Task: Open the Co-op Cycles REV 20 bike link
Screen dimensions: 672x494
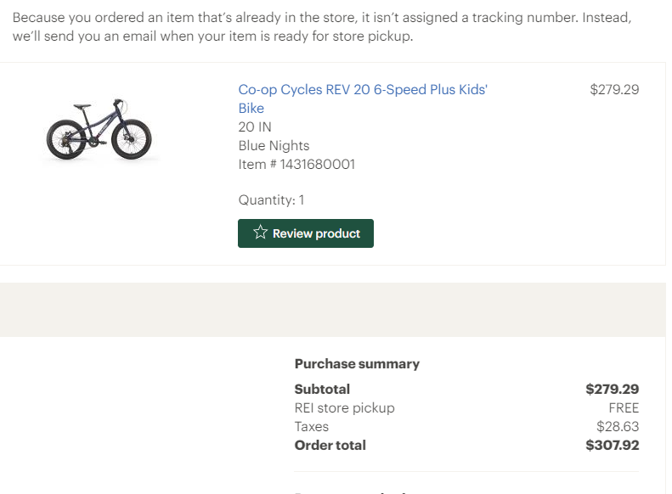Action: [363, 99]
